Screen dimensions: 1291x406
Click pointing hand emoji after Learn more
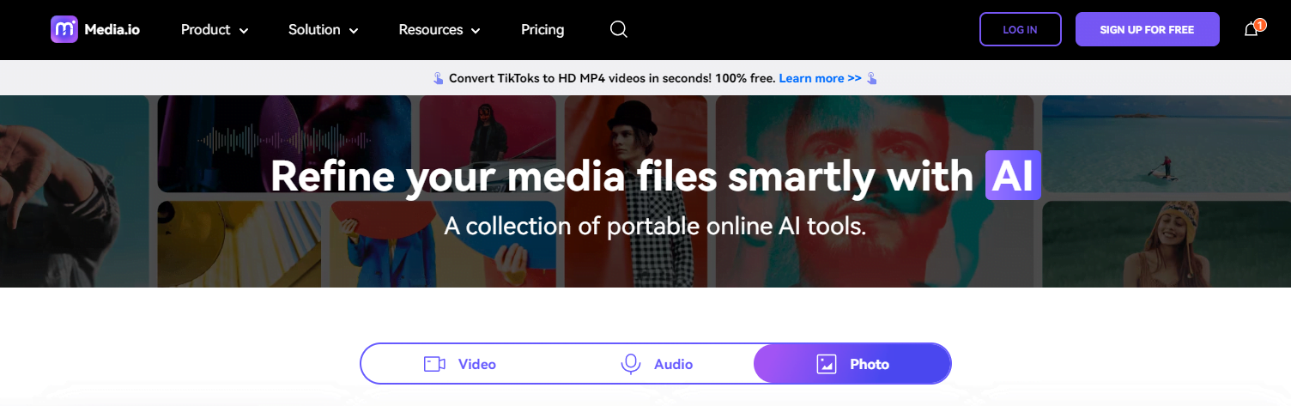click(872, 78)
